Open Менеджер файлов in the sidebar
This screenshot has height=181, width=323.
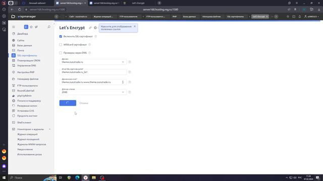point(28,79)
